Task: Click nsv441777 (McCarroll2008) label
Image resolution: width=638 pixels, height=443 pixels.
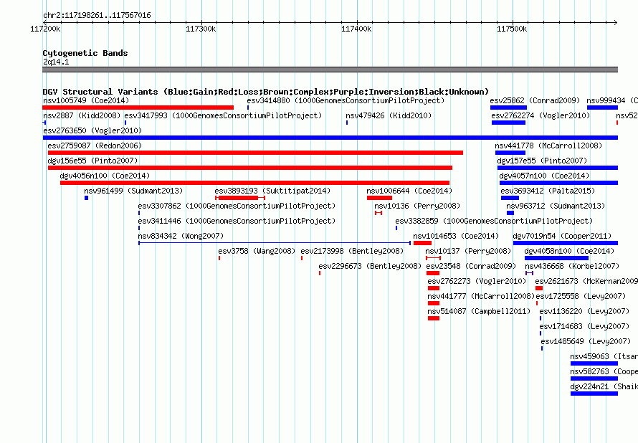Action: 481,296
